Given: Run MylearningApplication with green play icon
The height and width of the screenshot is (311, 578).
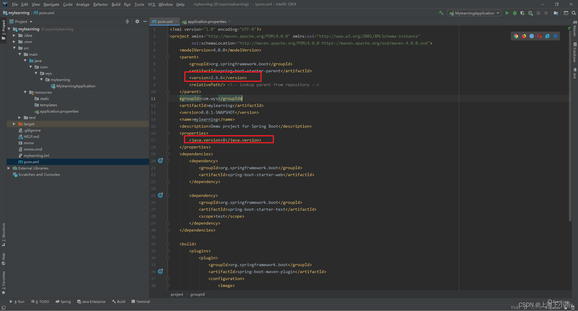Looking at the screenshot, I should [x=507, y=13].
